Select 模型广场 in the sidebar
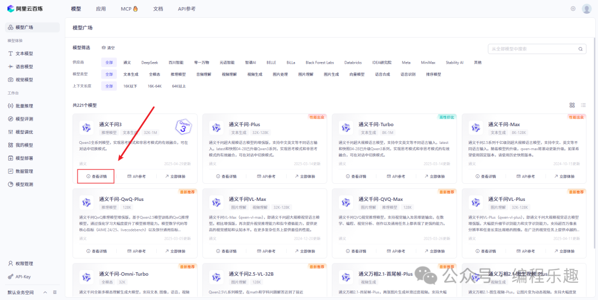This screenshot has height=300, width=598. pos(32,28)
